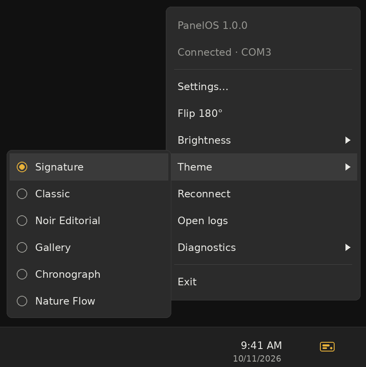
Task: Click the Connected · COM3 status line
Action: [224, 52]
